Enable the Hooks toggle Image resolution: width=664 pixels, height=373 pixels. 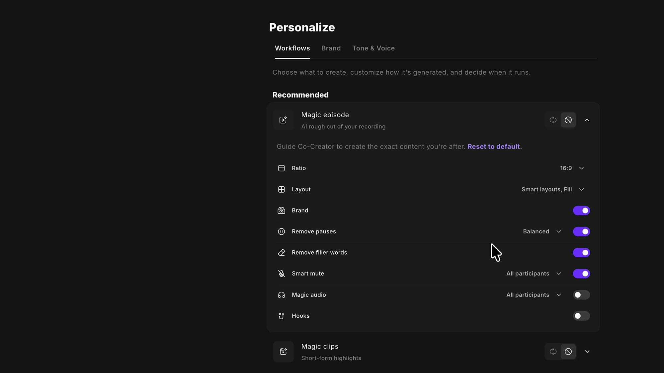pos(581,316)
